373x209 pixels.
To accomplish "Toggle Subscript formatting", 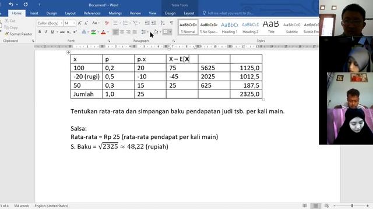I will (69, 32).
